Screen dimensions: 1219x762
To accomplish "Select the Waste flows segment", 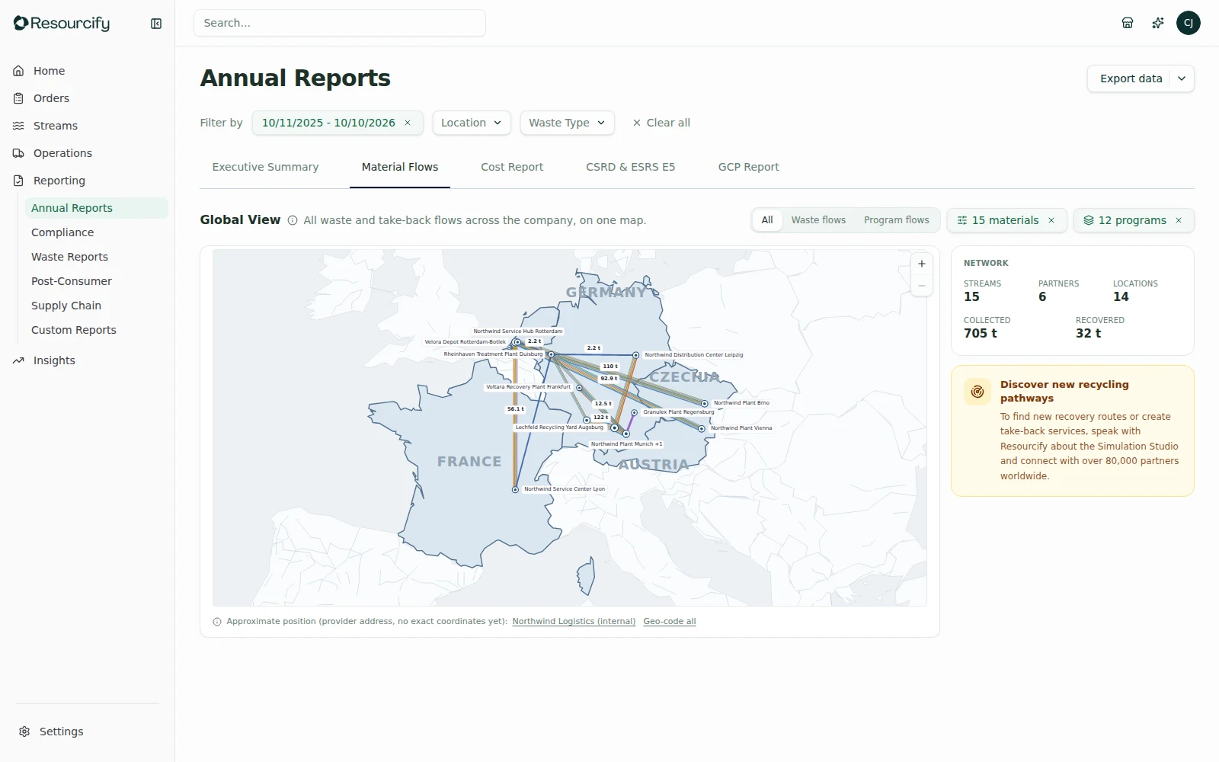I will point(818,220).
